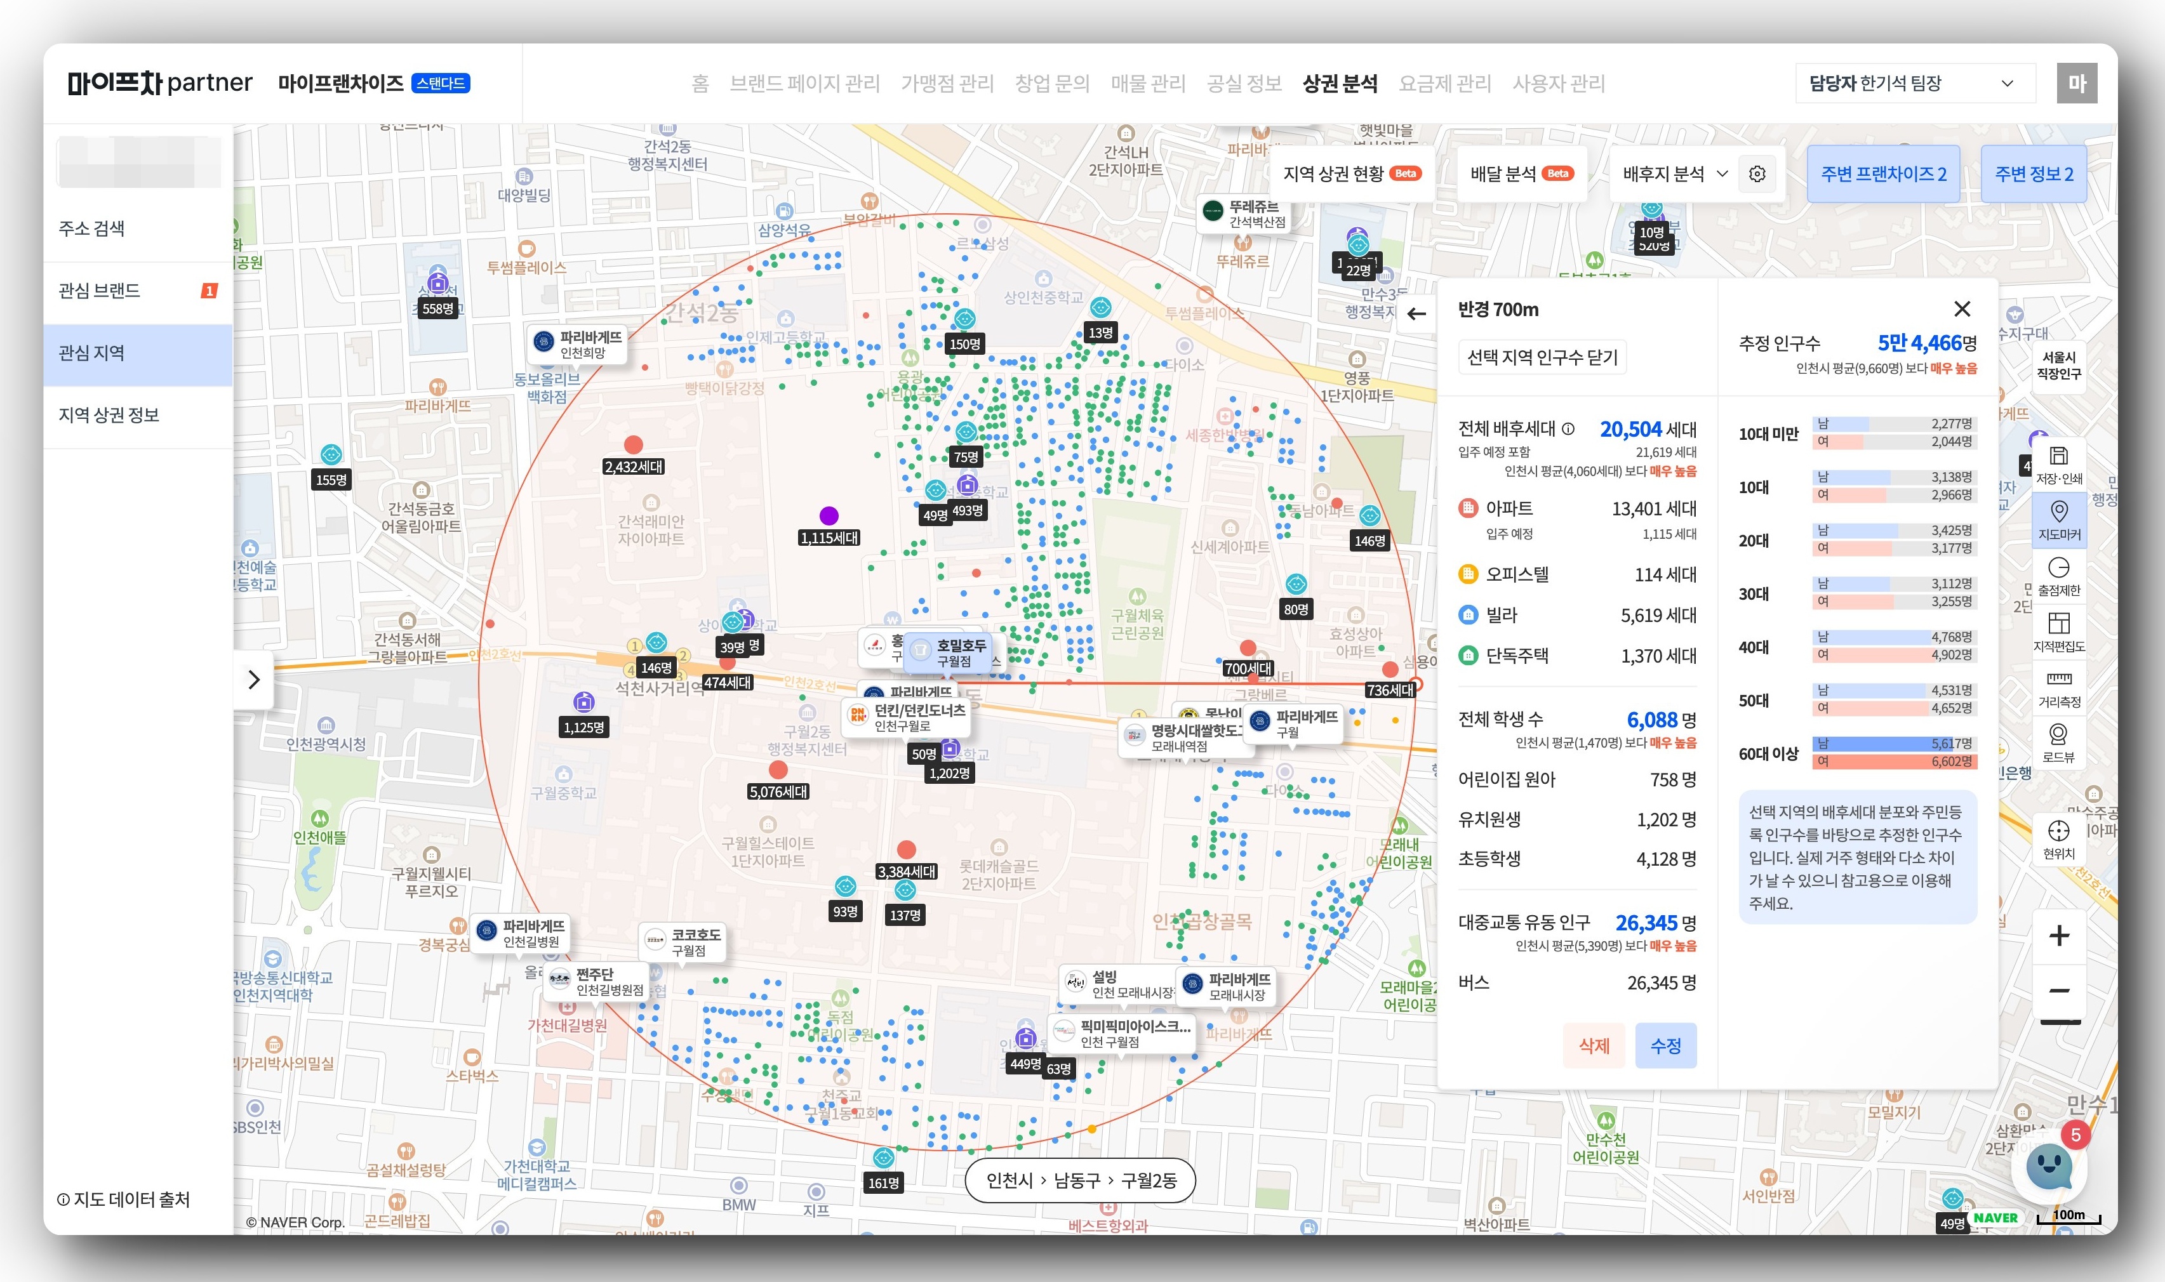Zoom in with the plus button
The height and width of the screenshot is (1282, 2165).
2059,935
